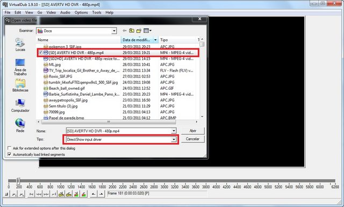Viewport: 344px width, 207px height.
Task: Open the Bibliotecas places shortcut
Action: point(20,85)
